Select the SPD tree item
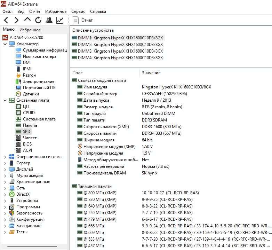 click(23, 132)
